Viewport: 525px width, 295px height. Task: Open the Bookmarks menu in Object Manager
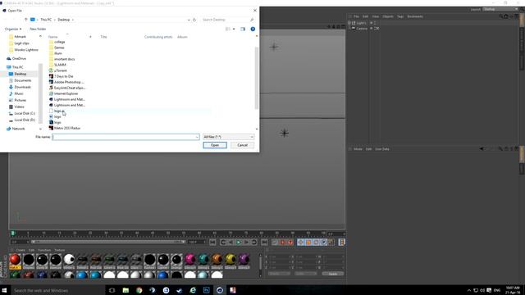pos(415,16)
